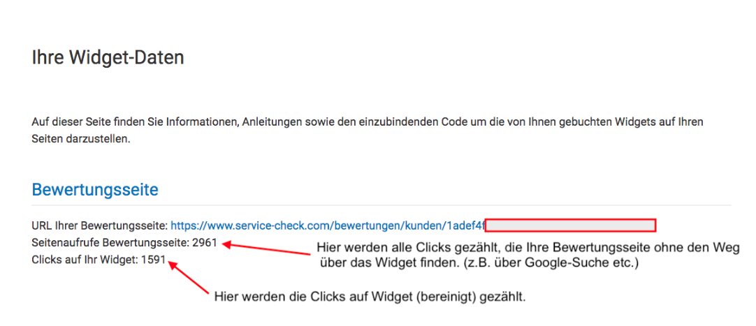Open the service-check.com Bewertungsseite URL link

click(328, 225)
